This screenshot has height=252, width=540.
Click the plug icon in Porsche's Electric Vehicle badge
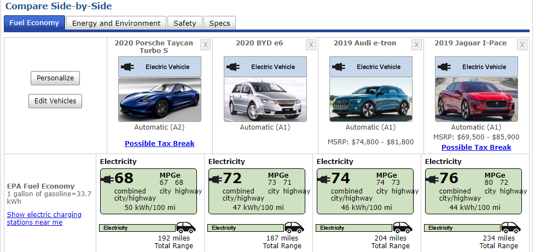point(127,67)
